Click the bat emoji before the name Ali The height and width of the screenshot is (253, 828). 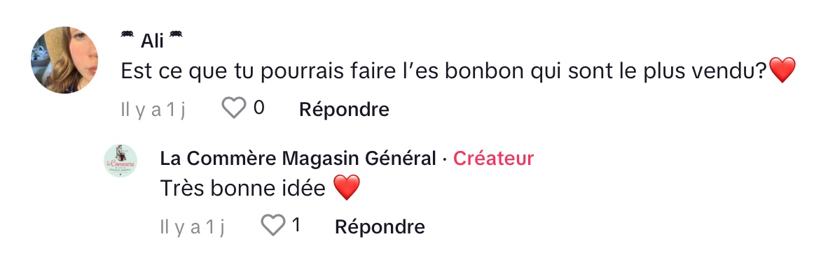tap(127, 35)
